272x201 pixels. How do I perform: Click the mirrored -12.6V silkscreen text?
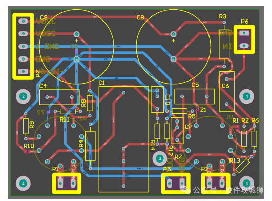[x=50, y=71]
